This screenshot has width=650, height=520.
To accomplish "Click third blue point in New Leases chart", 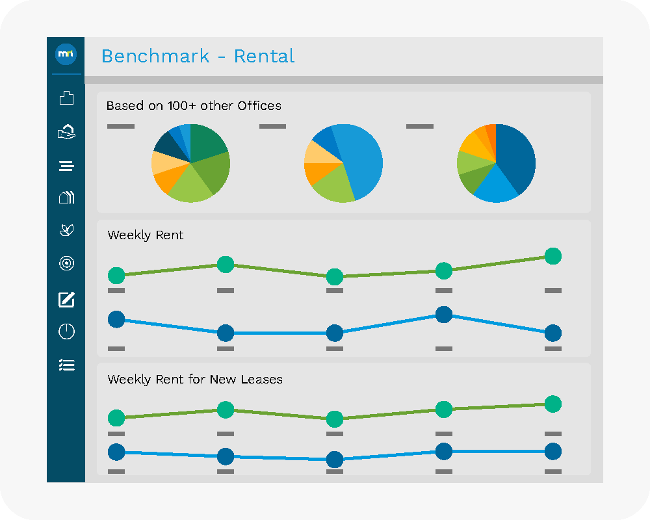I will click(334, 460).
